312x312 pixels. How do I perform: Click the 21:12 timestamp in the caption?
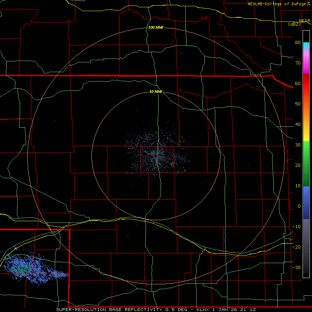tap(248, 310)
